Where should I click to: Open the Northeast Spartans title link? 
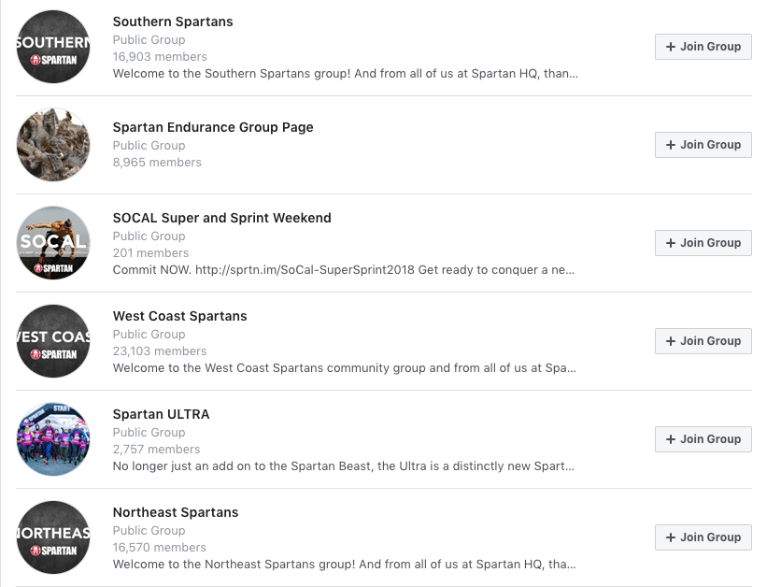(176, 512)
